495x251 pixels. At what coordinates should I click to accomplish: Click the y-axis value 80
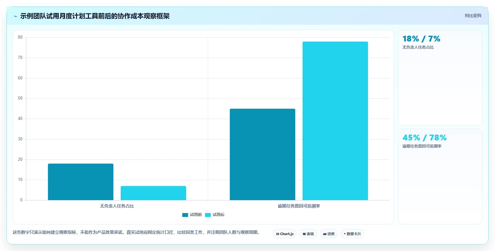click(x=20, y=37)
